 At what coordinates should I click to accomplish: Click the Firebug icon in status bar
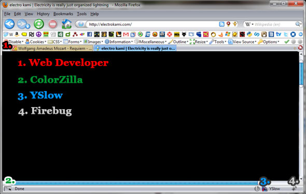click(x=294, y=188)
